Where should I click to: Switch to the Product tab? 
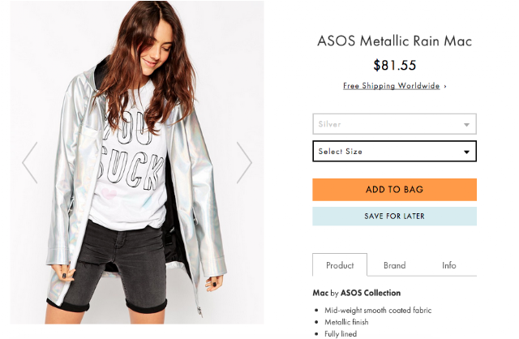click(340, 265)
